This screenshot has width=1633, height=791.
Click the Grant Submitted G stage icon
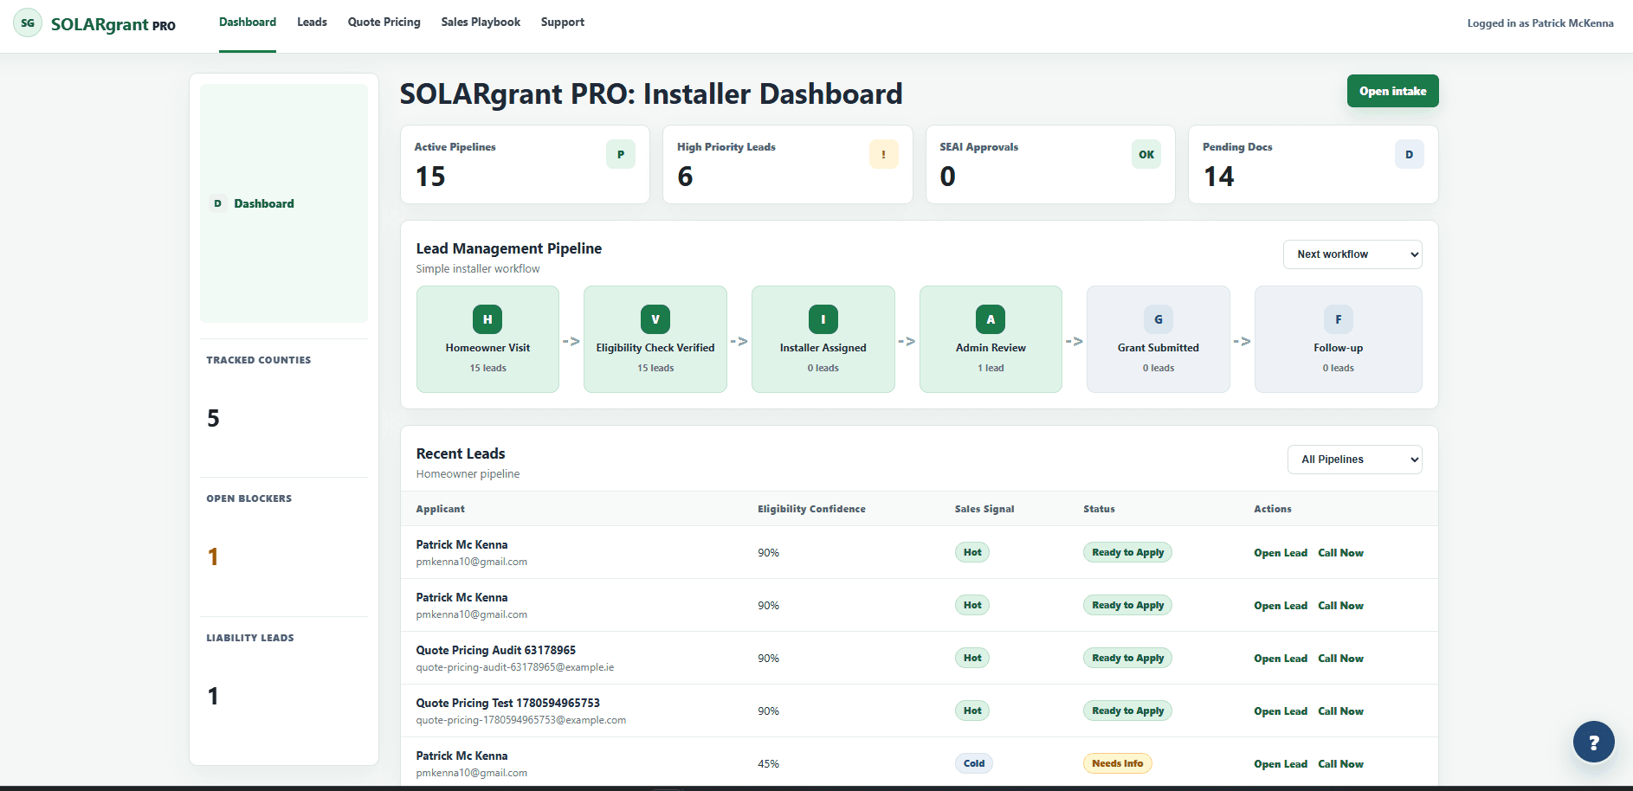pyautogui.click(x=1159, y=319)
